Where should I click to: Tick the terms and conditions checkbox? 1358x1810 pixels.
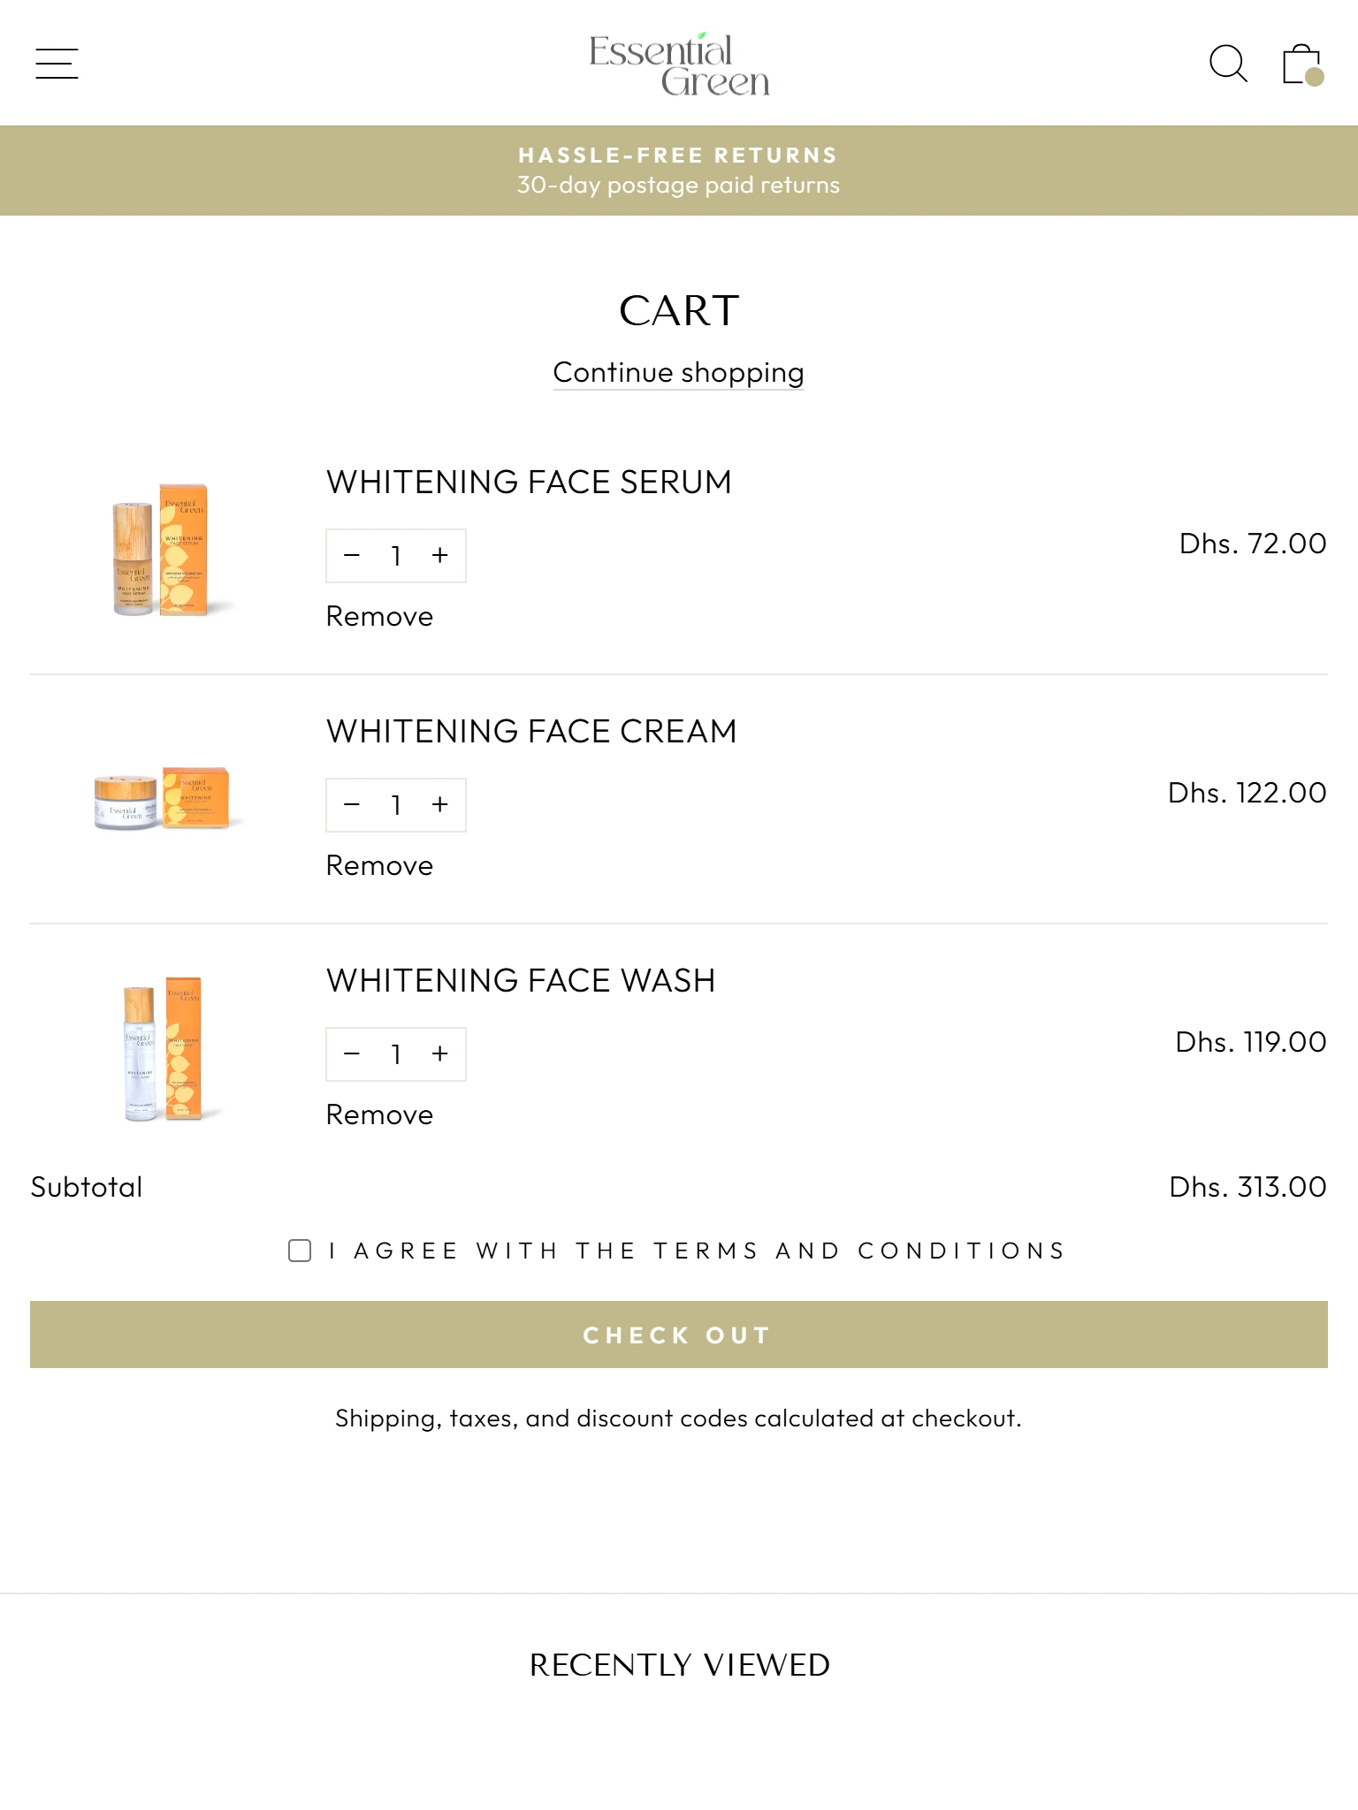pos(300,1251)
